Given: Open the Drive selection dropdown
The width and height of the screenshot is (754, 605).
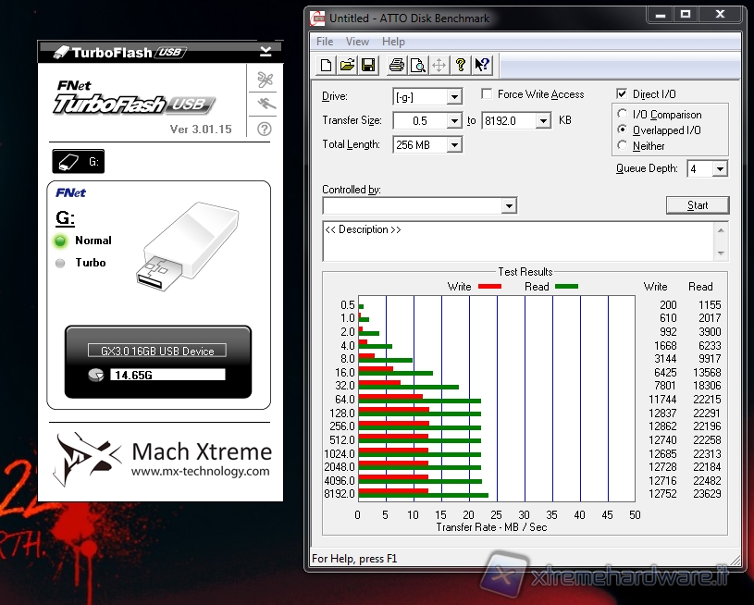Looking at the screenshot, I should [x=453, y=97].
